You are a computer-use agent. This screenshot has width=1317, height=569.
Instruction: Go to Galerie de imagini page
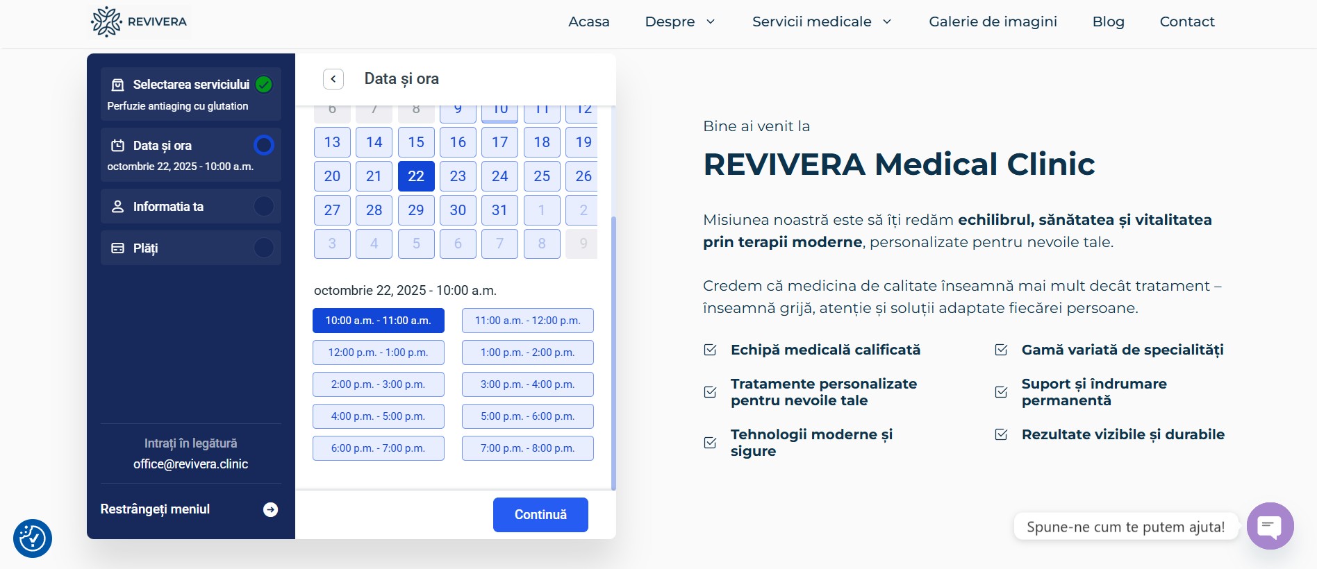(x=993, y=22)
